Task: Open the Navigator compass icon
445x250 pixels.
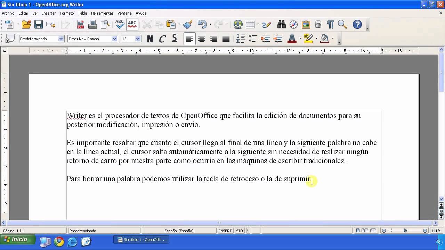Action: pyautogui.click(x=293, y=24)
